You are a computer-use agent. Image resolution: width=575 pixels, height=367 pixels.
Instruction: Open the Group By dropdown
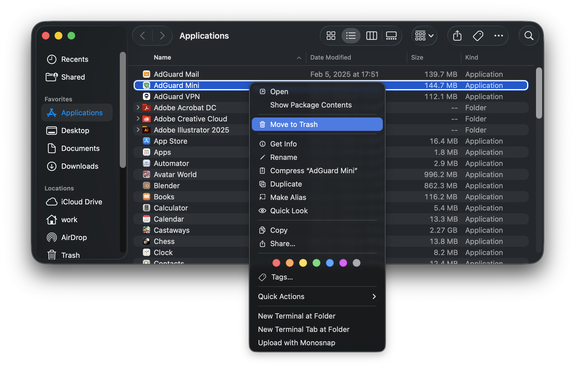(424, 36)
